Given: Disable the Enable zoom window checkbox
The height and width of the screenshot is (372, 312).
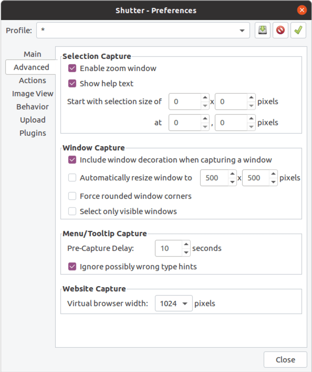Looking at the screenshot, I should coord(72,68).
